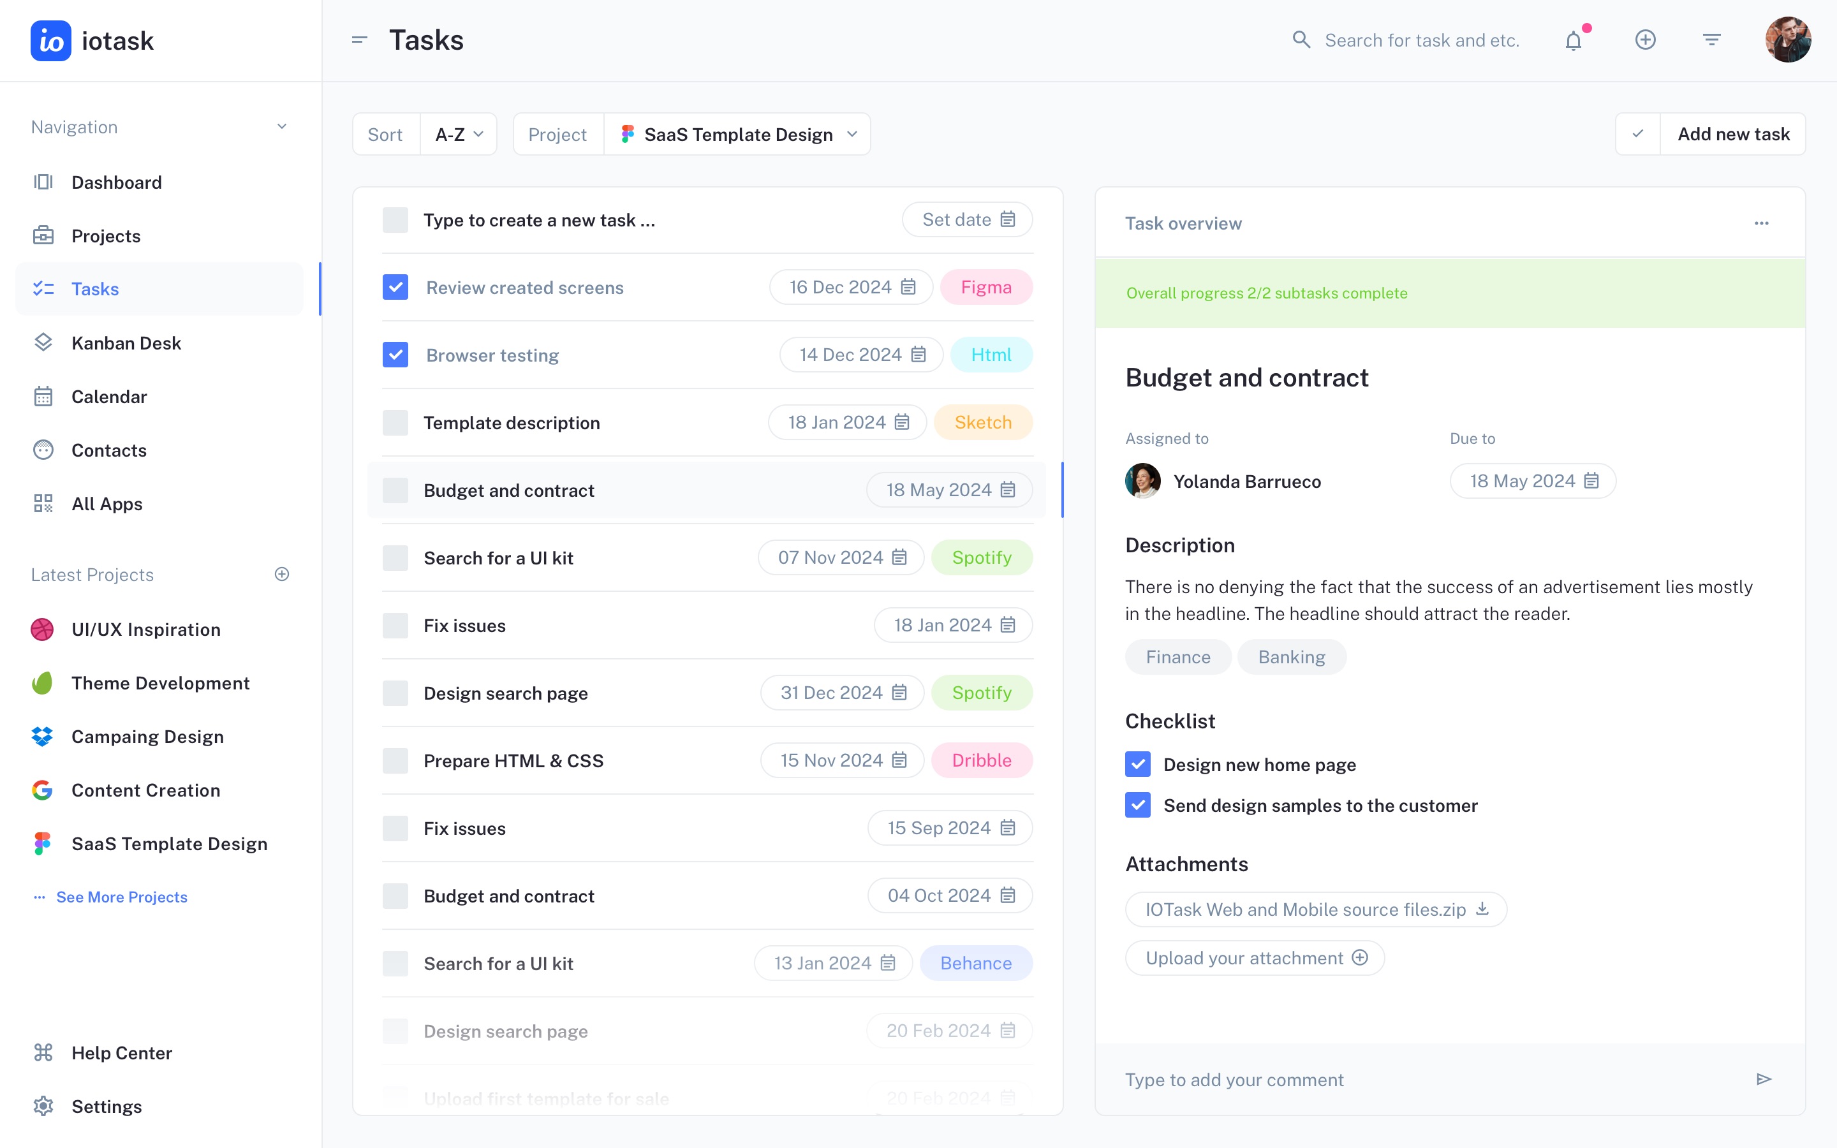Download the IOTask source files attachment
This screenshot has height=1148, width=1837.
pyautogui.click(x=1482, y=909)
